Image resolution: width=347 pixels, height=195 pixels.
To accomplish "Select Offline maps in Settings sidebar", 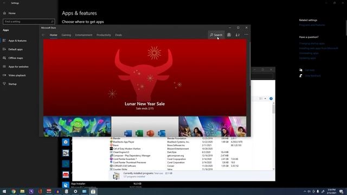I will (x=16, y=58).
